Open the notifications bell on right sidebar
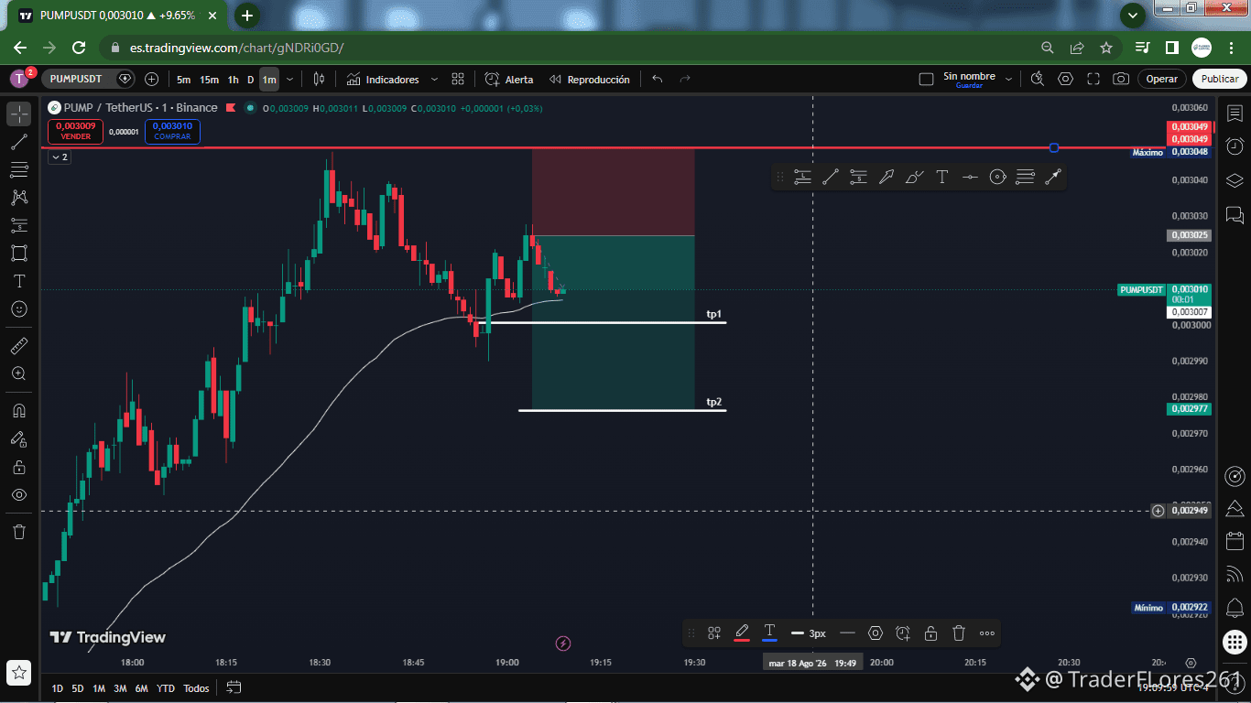 click(1235, 607)
